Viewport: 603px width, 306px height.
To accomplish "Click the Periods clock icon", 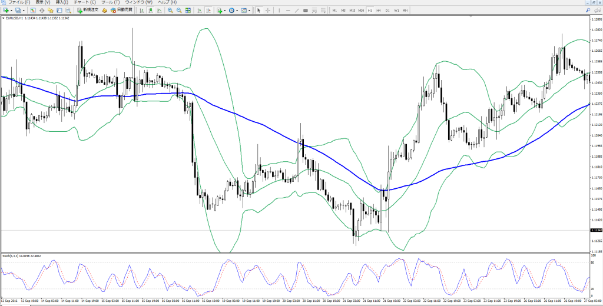I will 231,11.
